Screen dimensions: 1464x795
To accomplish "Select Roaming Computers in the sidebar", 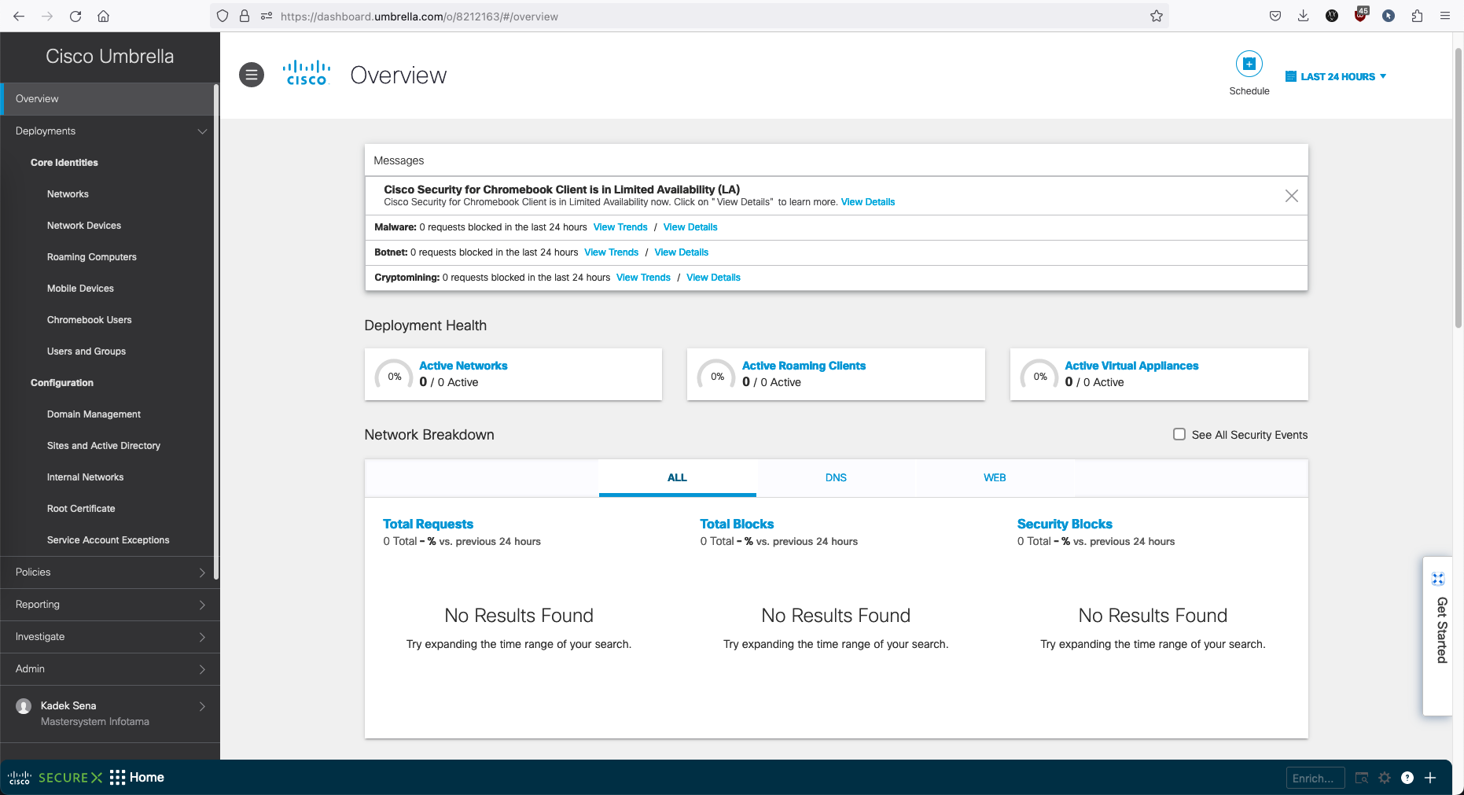I will point(92,257).
